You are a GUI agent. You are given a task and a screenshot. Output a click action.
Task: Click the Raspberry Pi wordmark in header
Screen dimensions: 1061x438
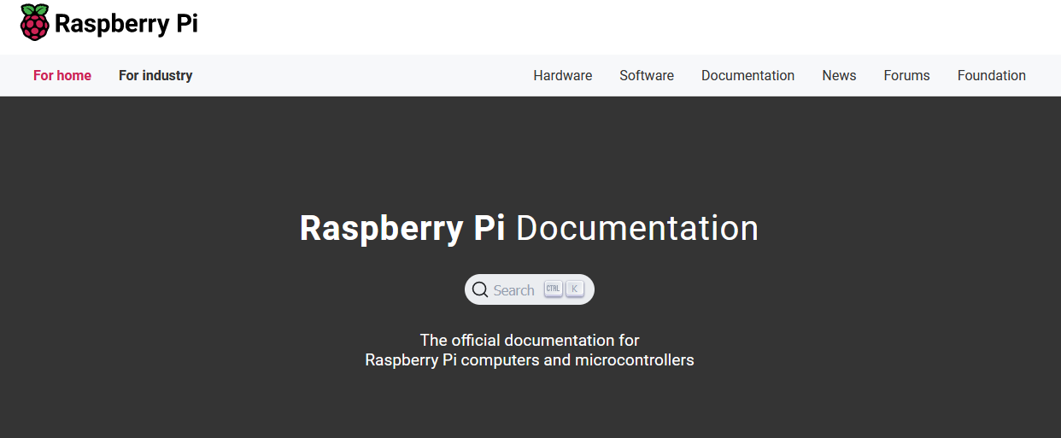[x=126, y=23]
